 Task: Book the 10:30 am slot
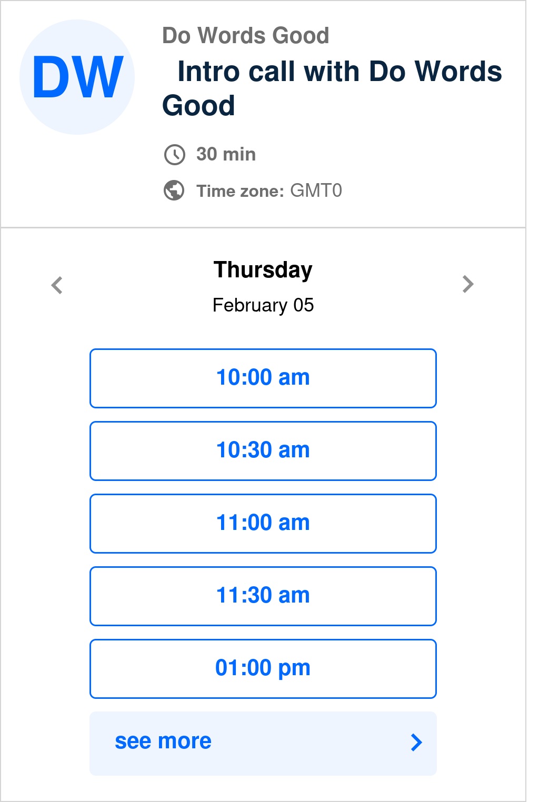coord(263,450)
